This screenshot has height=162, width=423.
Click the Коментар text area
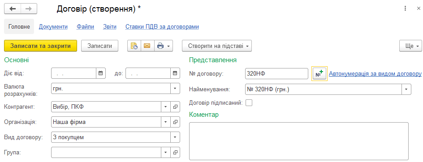point(298,141)
